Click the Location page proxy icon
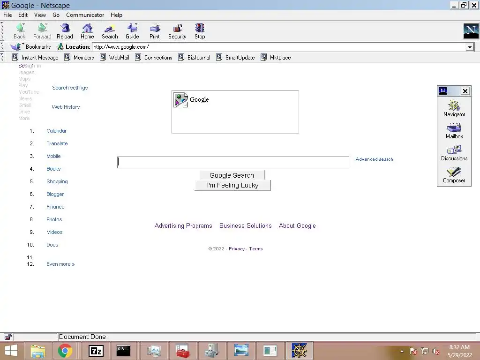The image size is (480, 360). 60,46
